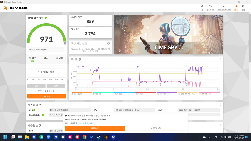
Task: Click the update notification info icon
Action: [66, 116]
